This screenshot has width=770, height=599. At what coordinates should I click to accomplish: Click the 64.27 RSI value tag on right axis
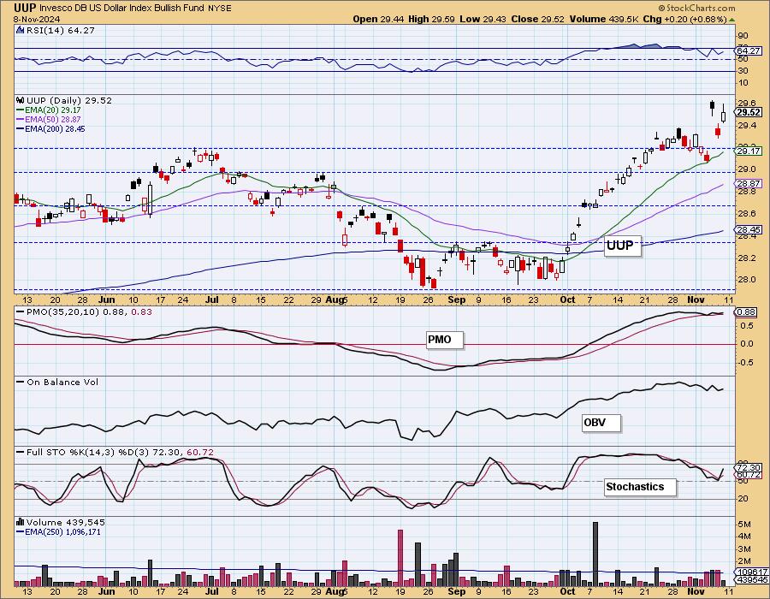[x=749, y=50]
